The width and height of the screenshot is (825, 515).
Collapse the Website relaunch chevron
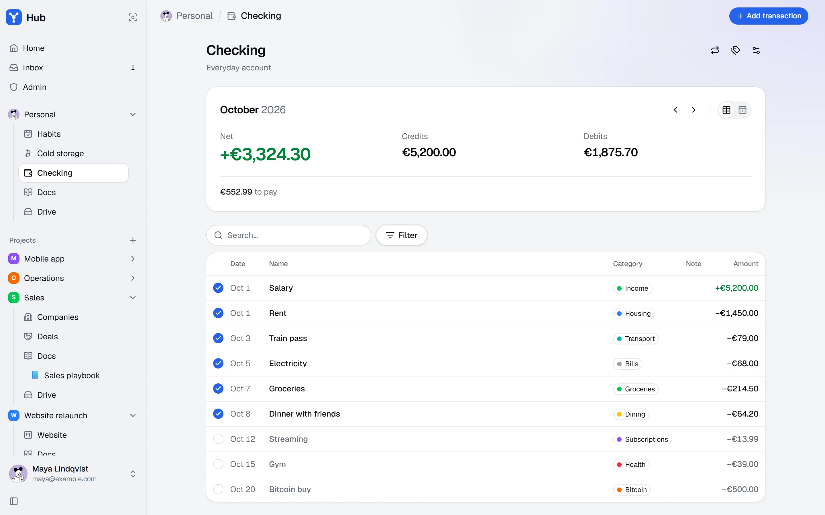click(x=133, y=415)
